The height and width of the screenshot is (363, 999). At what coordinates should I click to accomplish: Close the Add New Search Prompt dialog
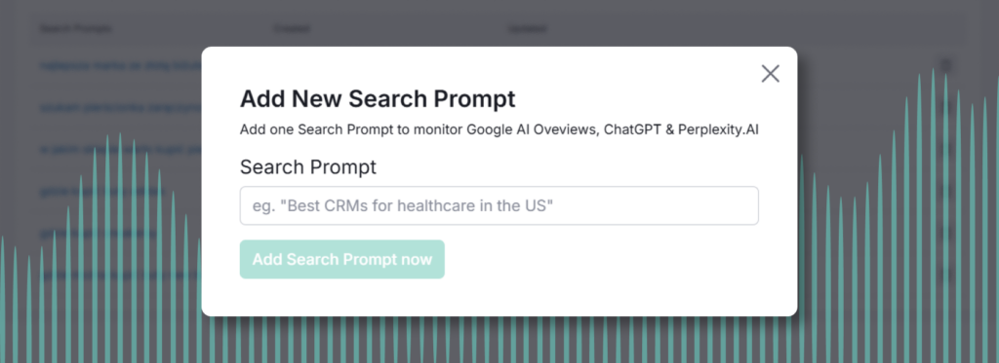point(771,74)
